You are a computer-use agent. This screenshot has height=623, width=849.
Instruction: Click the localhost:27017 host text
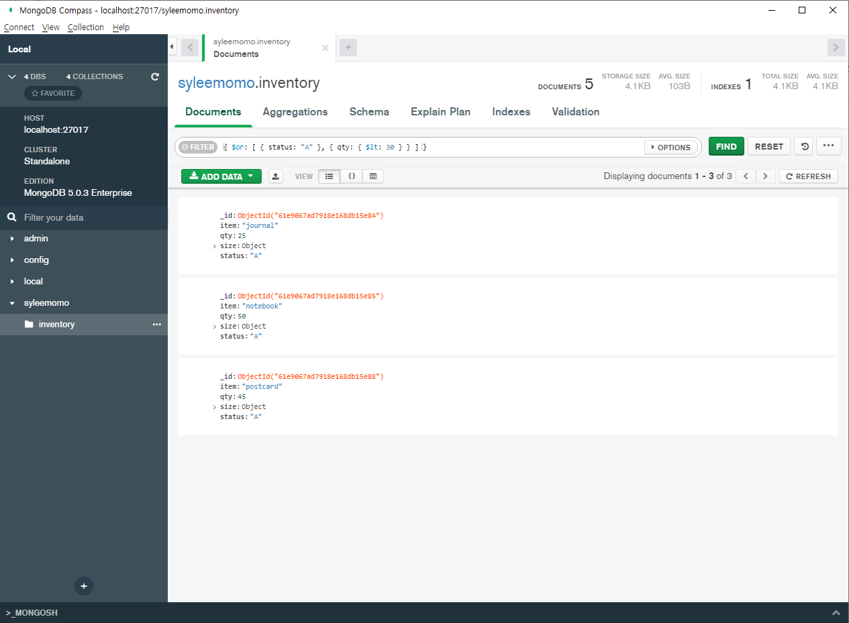click(x=56, y=130)
